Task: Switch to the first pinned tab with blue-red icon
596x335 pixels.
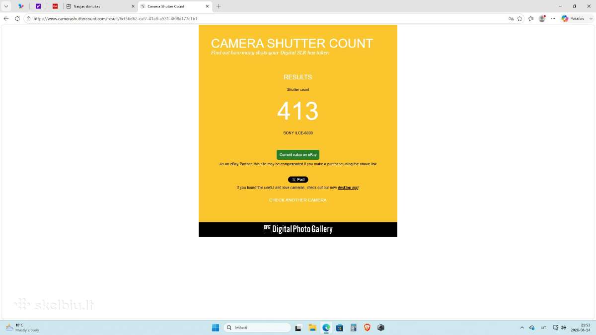Action: 21,6
